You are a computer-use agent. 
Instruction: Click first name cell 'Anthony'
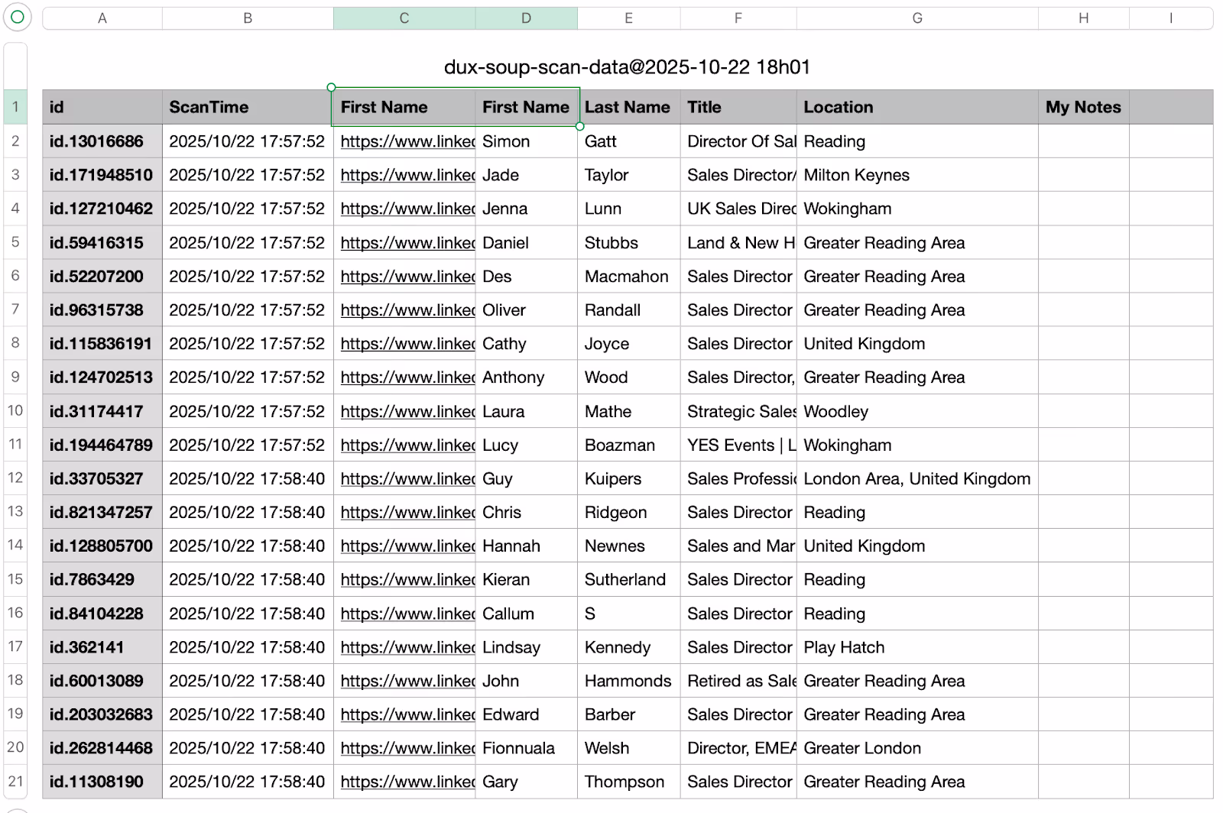click(527, 377)
